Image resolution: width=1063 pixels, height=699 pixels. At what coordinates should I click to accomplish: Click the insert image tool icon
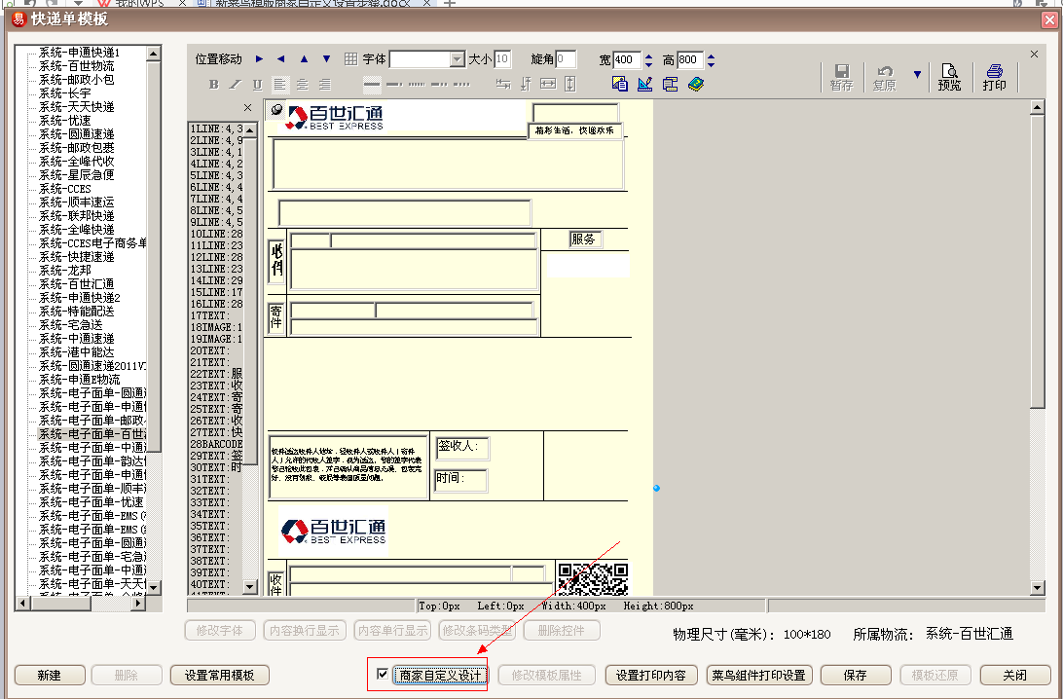(x=620, y=84)
